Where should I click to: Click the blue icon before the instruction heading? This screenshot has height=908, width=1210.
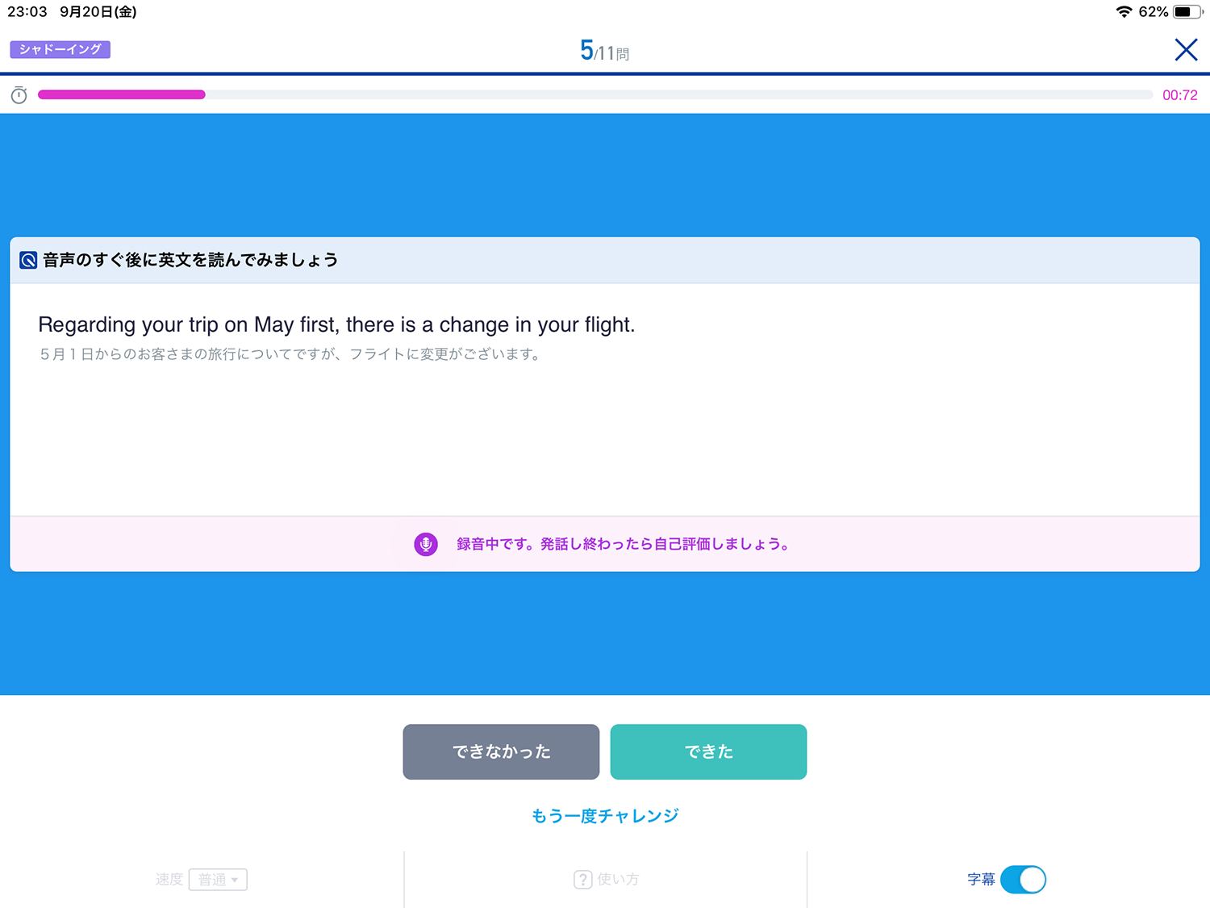pos(28,260)
